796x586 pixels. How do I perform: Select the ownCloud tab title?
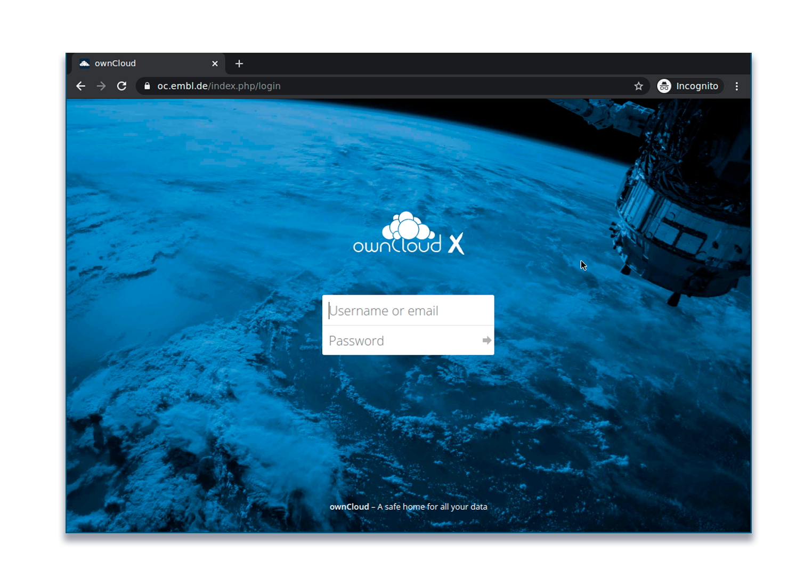(x=115, y=63)
